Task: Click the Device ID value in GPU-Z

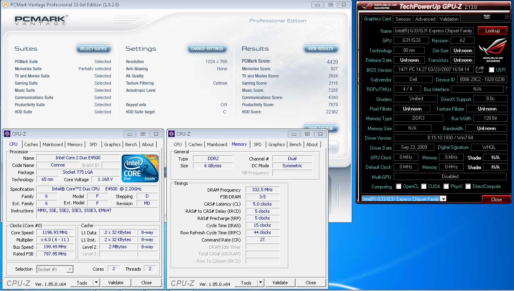Action: tap(482, 80)
